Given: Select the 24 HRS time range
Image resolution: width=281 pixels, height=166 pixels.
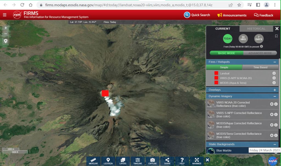Looking at the screenshot, I should tap(243, 39).
